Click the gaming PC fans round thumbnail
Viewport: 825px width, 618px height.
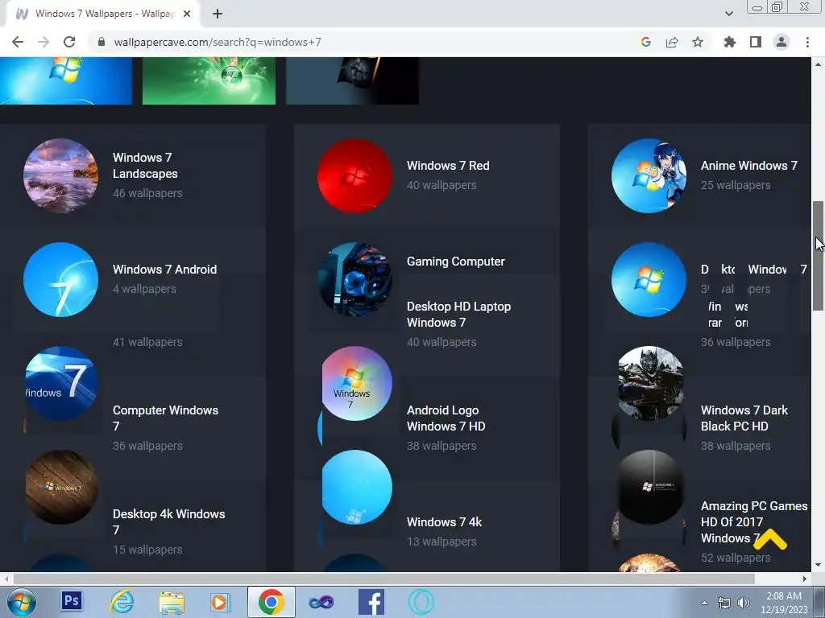(354, 279)
